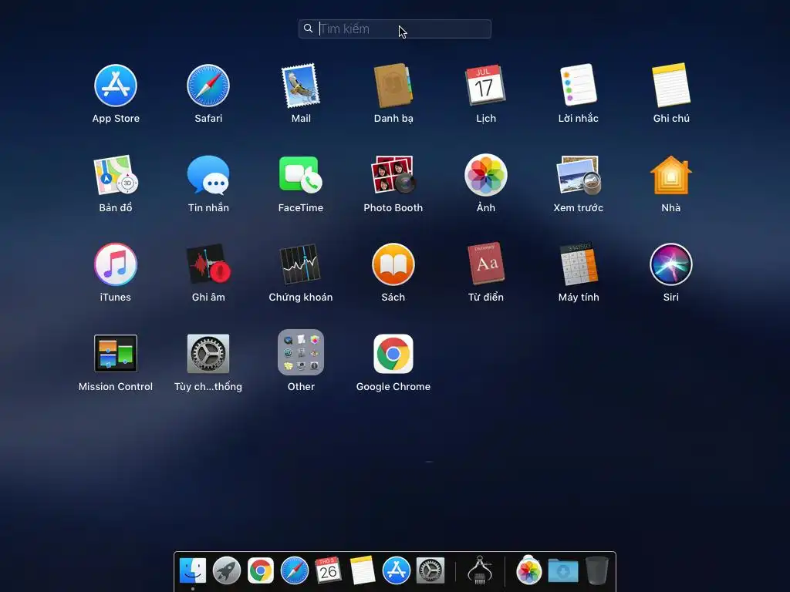
Task: Open Tin nhắn messages app
Action: click(x=208, y=175)
